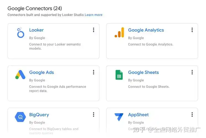This screenshot has height=138, width=206.
Task: Click the BigQuery hexagon icon
Action: (x=20, y=117)
